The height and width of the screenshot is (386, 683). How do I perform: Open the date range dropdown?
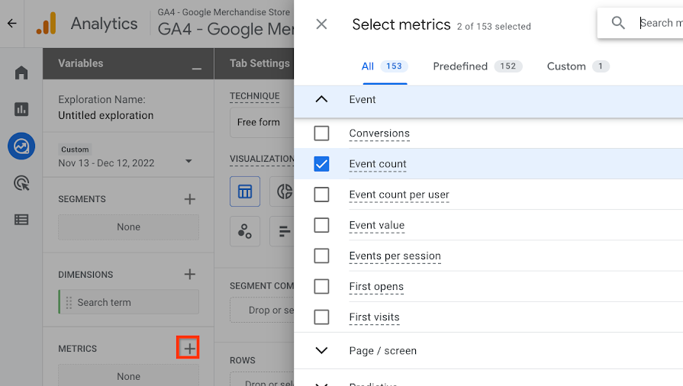tap(188, 162)
